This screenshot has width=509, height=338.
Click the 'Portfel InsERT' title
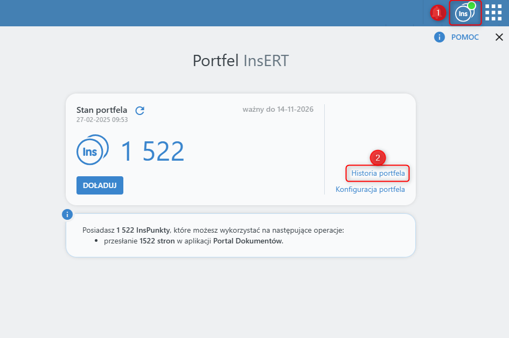pyautogui.click(x=241, y=61)
